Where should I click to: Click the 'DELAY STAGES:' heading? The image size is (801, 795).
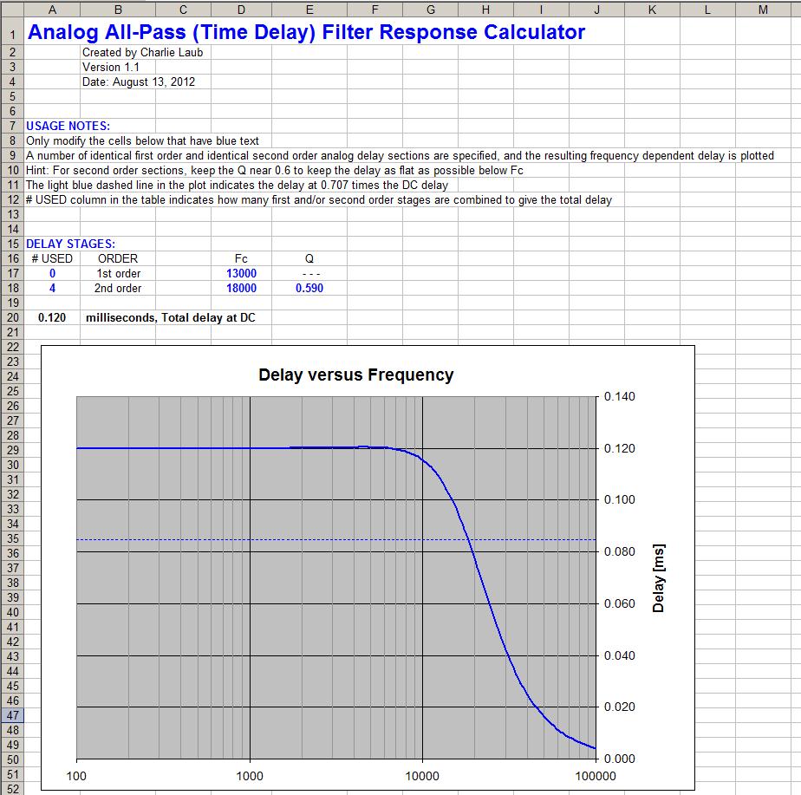coord(70,244)
